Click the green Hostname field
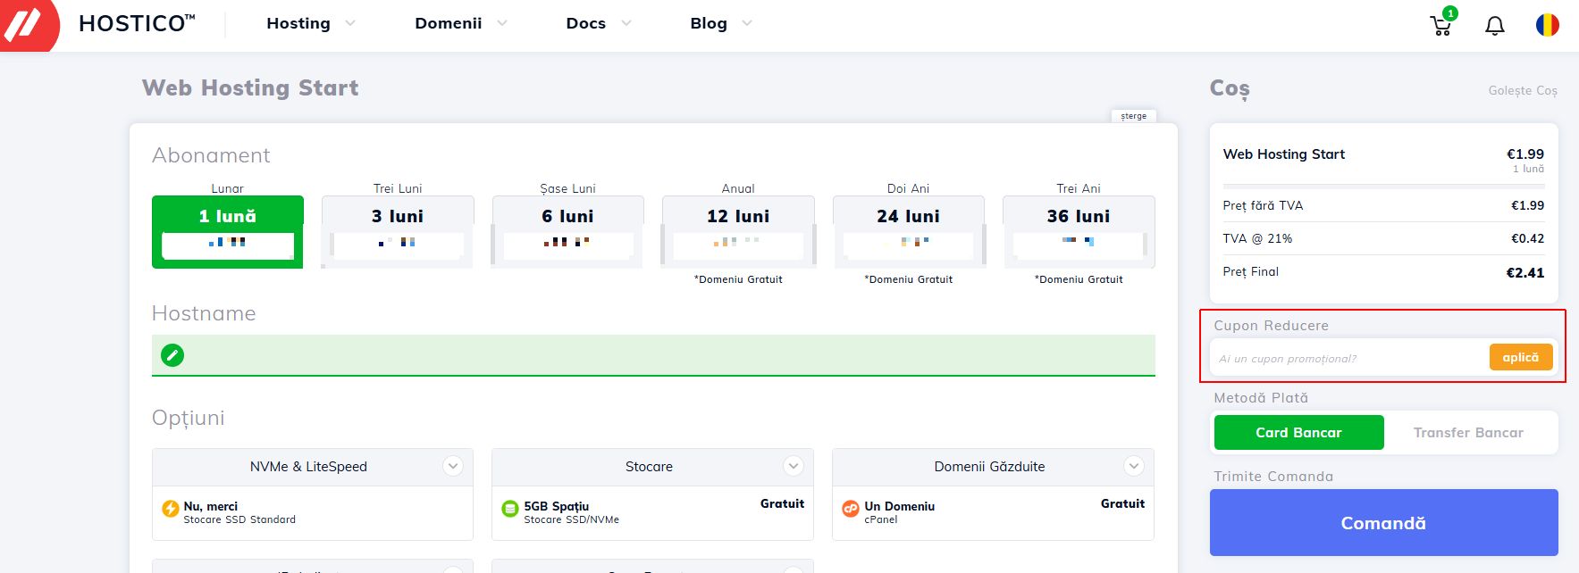Image resolution: width=1579 pixels, height=573 pixels. click(x=653, y=355)
